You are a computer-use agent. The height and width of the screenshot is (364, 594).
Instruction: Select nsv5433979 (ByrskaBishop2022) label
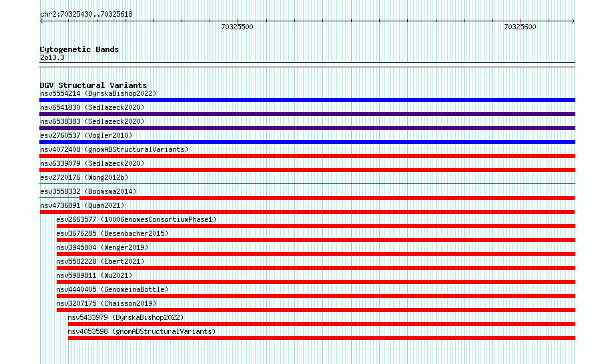[x=125, y=317]
